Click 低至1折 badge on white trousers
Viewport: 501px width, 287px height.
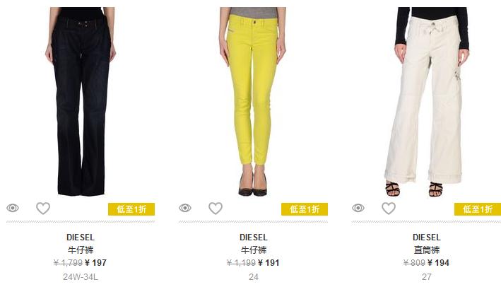point(478,209)
